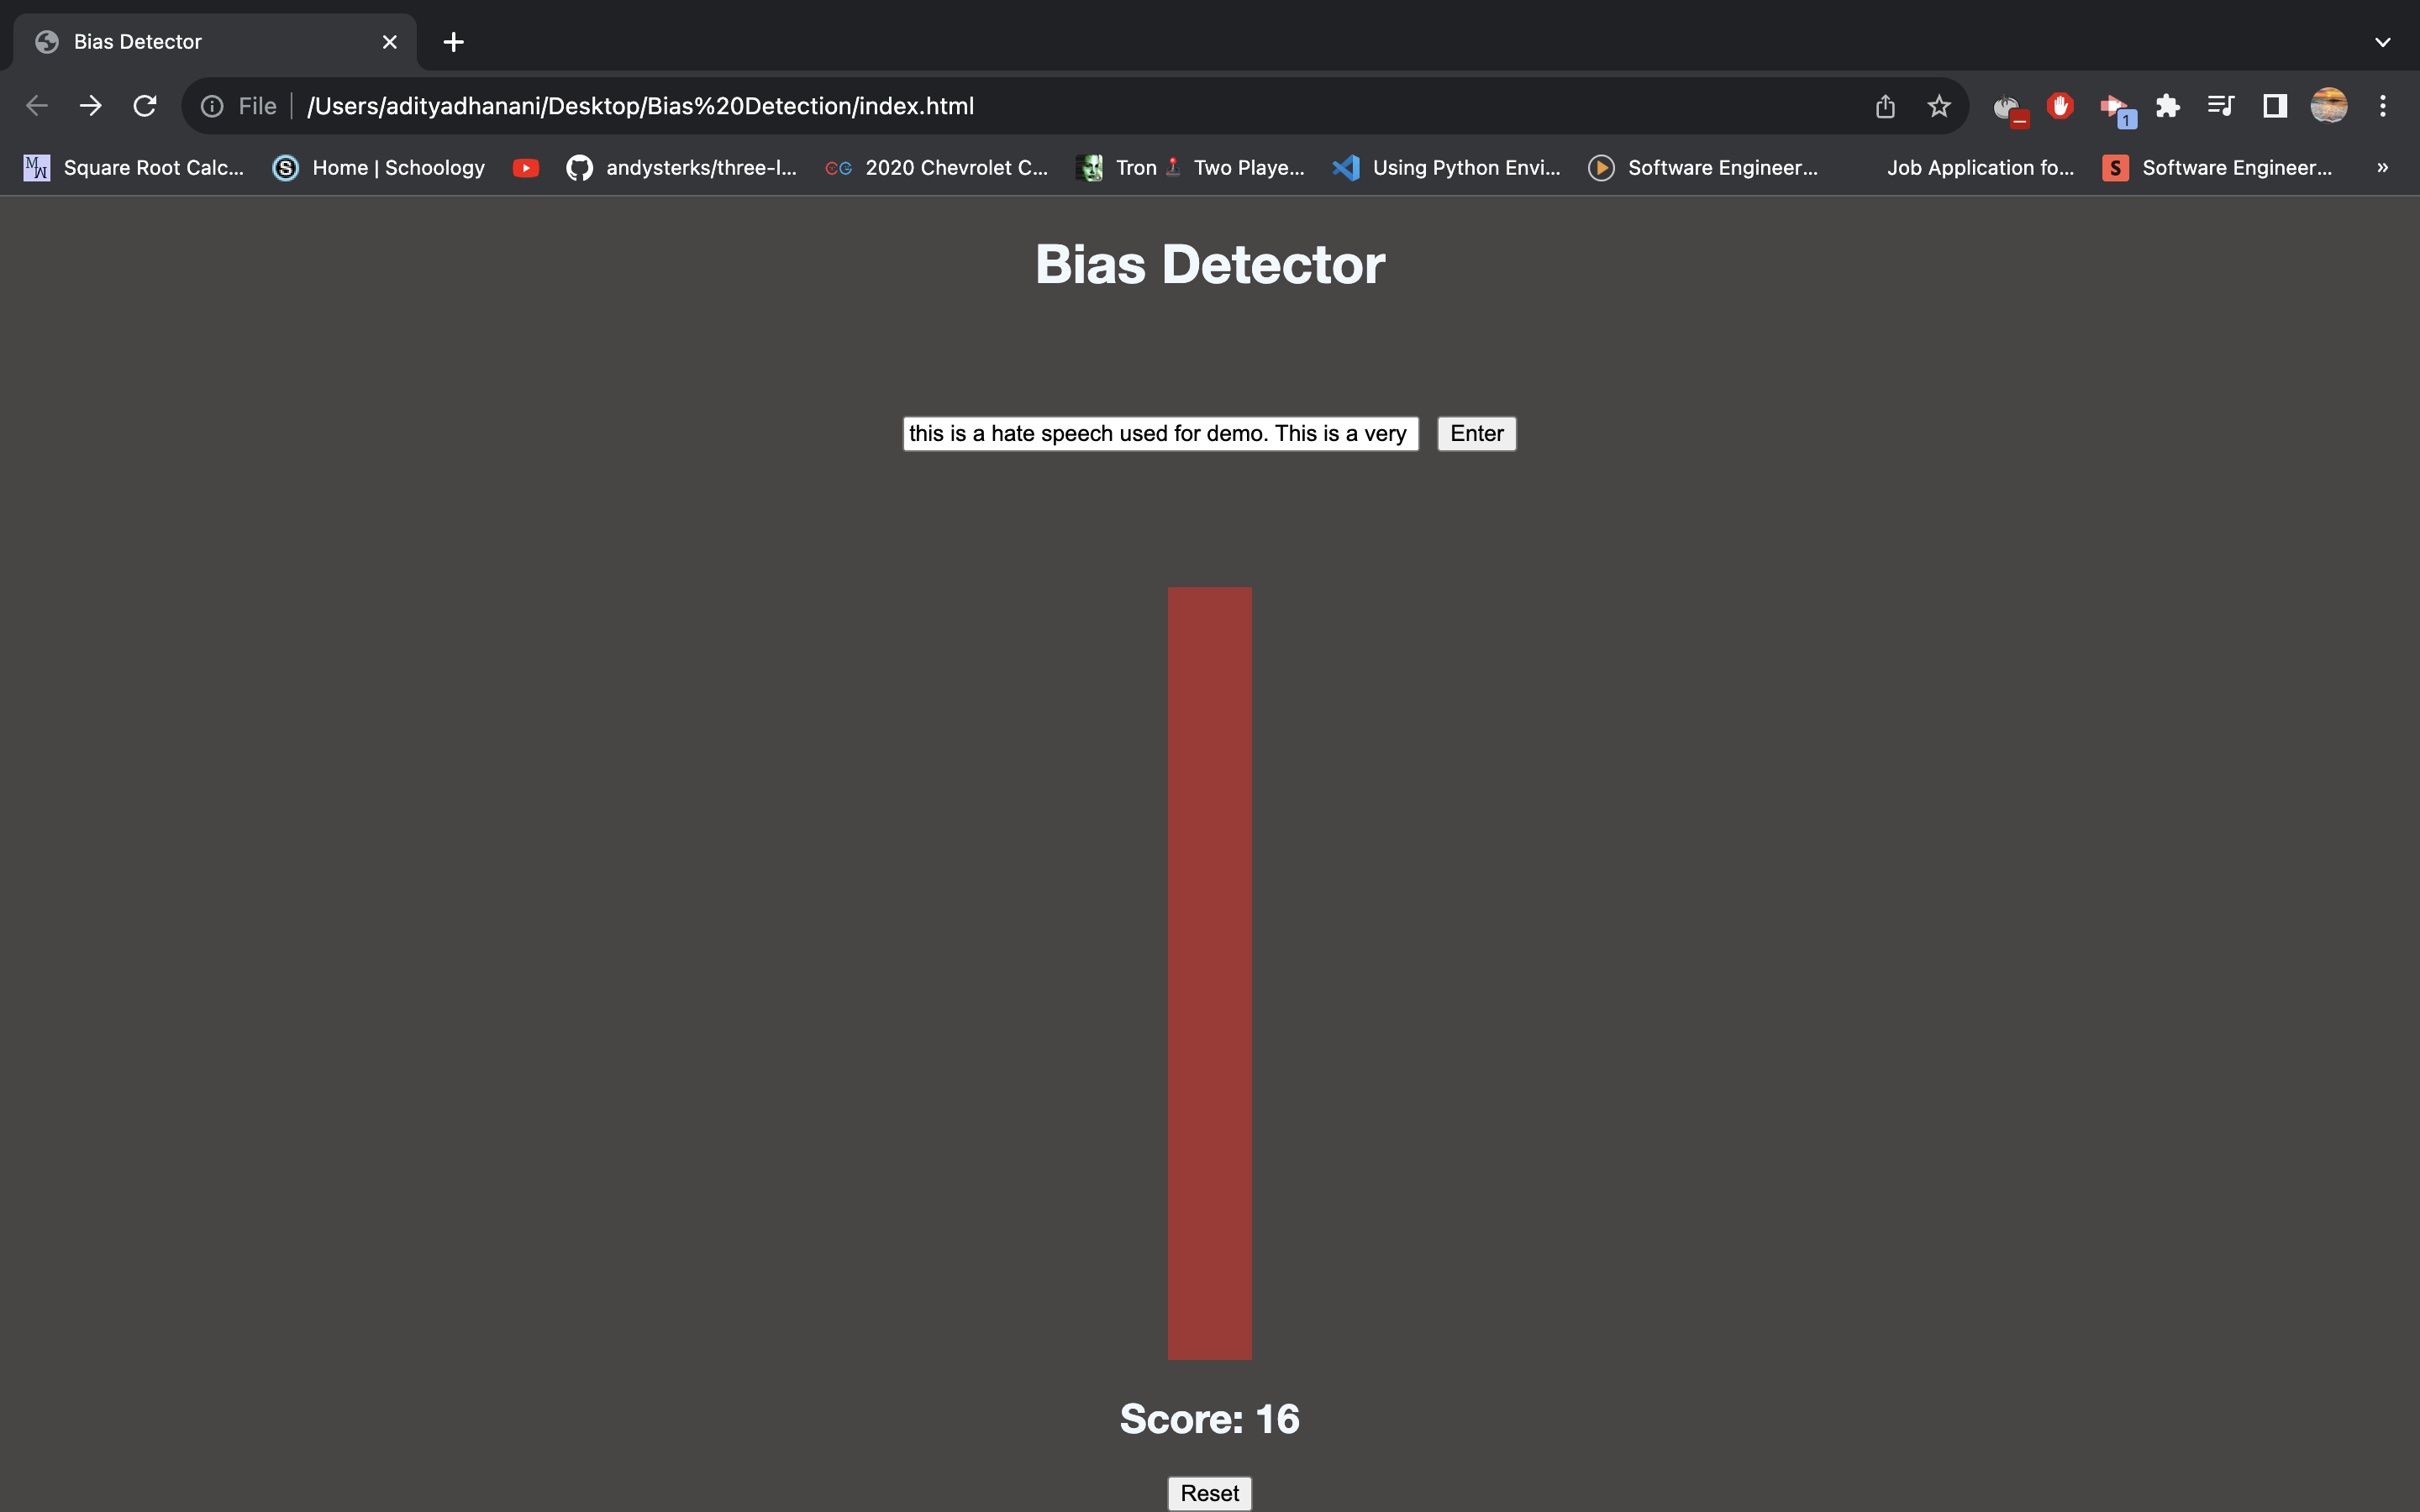Click the browser reload icon
The image size is (2420, 1512).
click(145, 106)
